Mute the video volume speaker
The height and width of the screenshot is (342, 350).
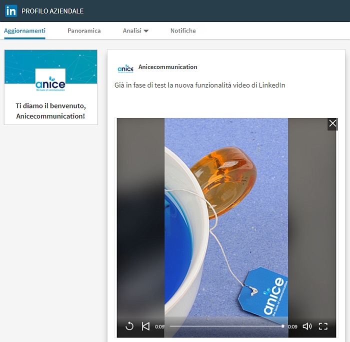[x=307, y=326]
